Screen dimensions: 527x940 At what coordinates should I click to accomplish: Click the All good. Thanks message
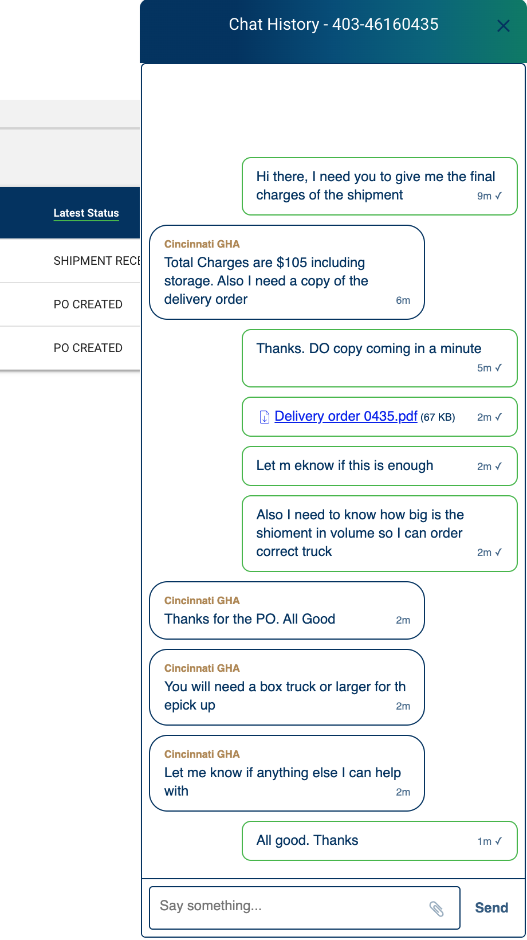pyautogui.click(x=380, y=841)
